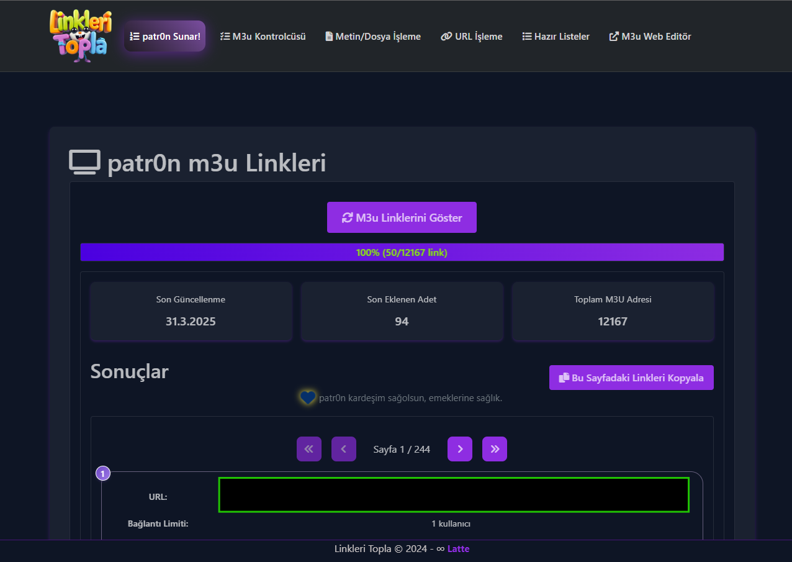
Task: Click the monitor icon beside patr0n m3u Linkleri
Action: click(x=84, y=163)
